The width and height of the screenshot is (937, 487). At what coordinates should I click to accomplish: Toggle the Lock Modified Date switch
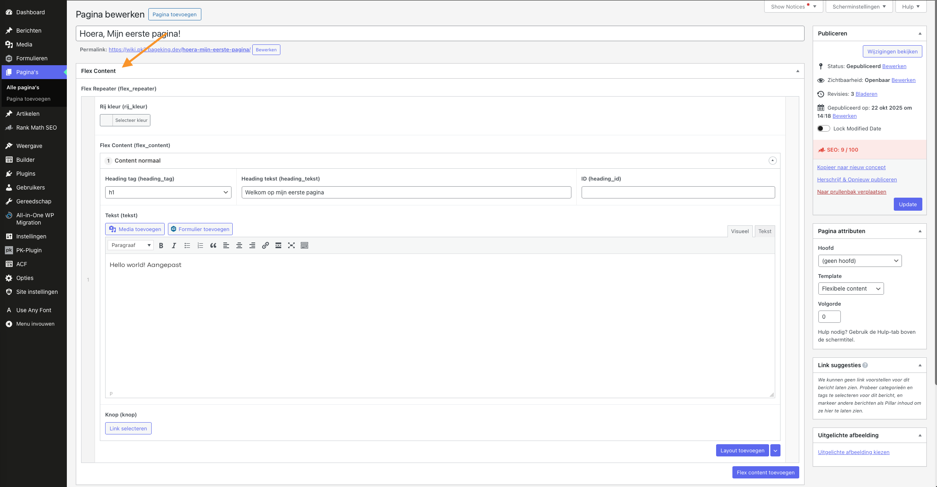[x=823, y=128]
